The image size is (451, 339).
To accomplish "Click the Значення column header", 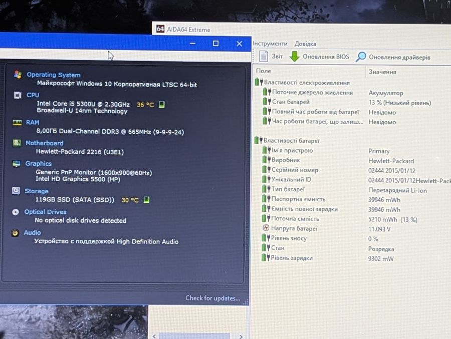I will tap(382, 72).
